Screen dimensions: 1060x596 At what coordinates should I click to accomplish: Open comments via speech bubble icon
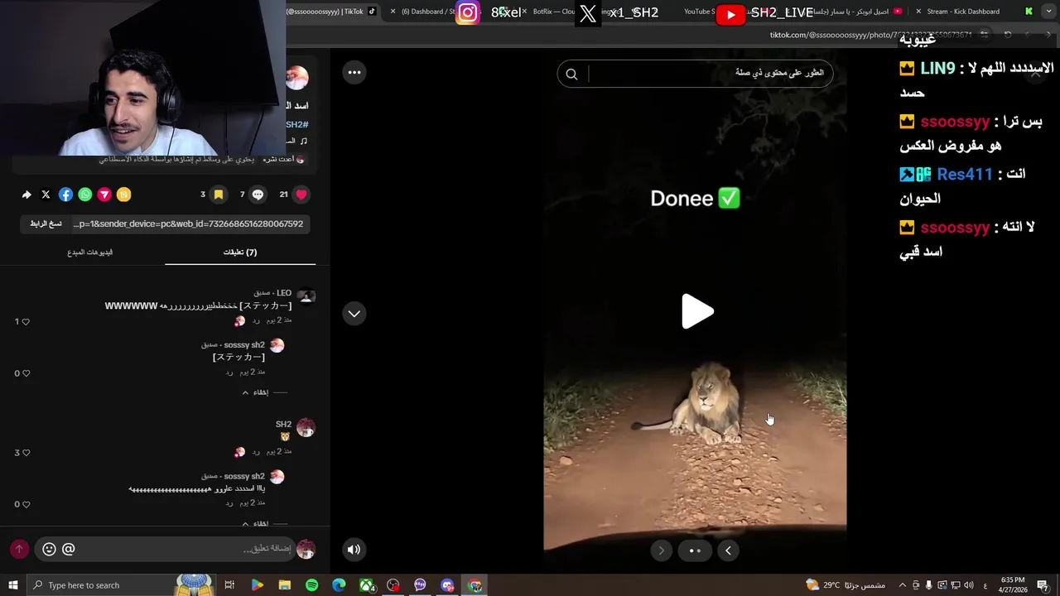pyautogui.click(x=258, y=195)
